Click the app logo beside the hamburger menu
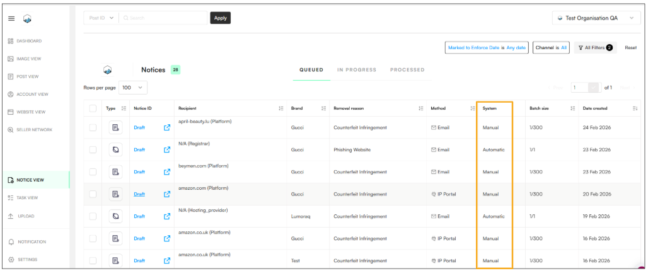The image size is (648, 273). 27,19
